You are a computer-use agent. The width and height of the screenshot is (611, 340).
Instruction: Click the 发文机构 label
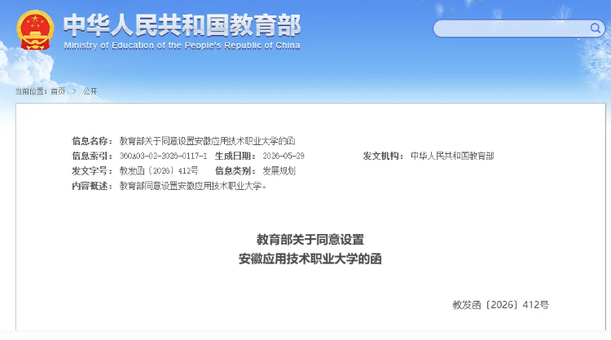click(x=383, y=156)
